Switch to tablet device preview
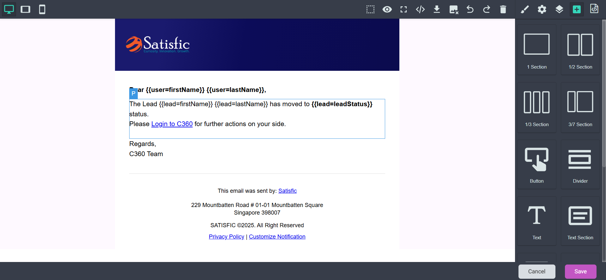Screen dimensions: 606x280 (26, 9)
